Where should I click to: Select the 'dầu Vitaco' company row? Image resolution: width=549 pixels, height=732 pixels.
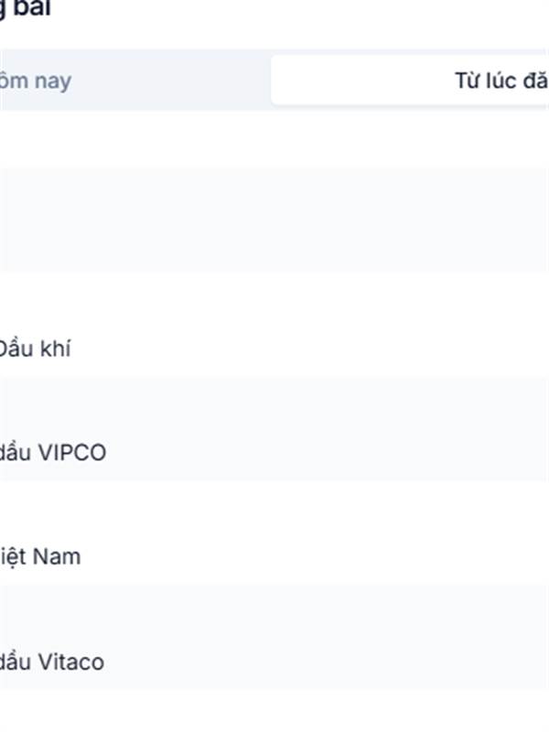[x=274, y=661]
